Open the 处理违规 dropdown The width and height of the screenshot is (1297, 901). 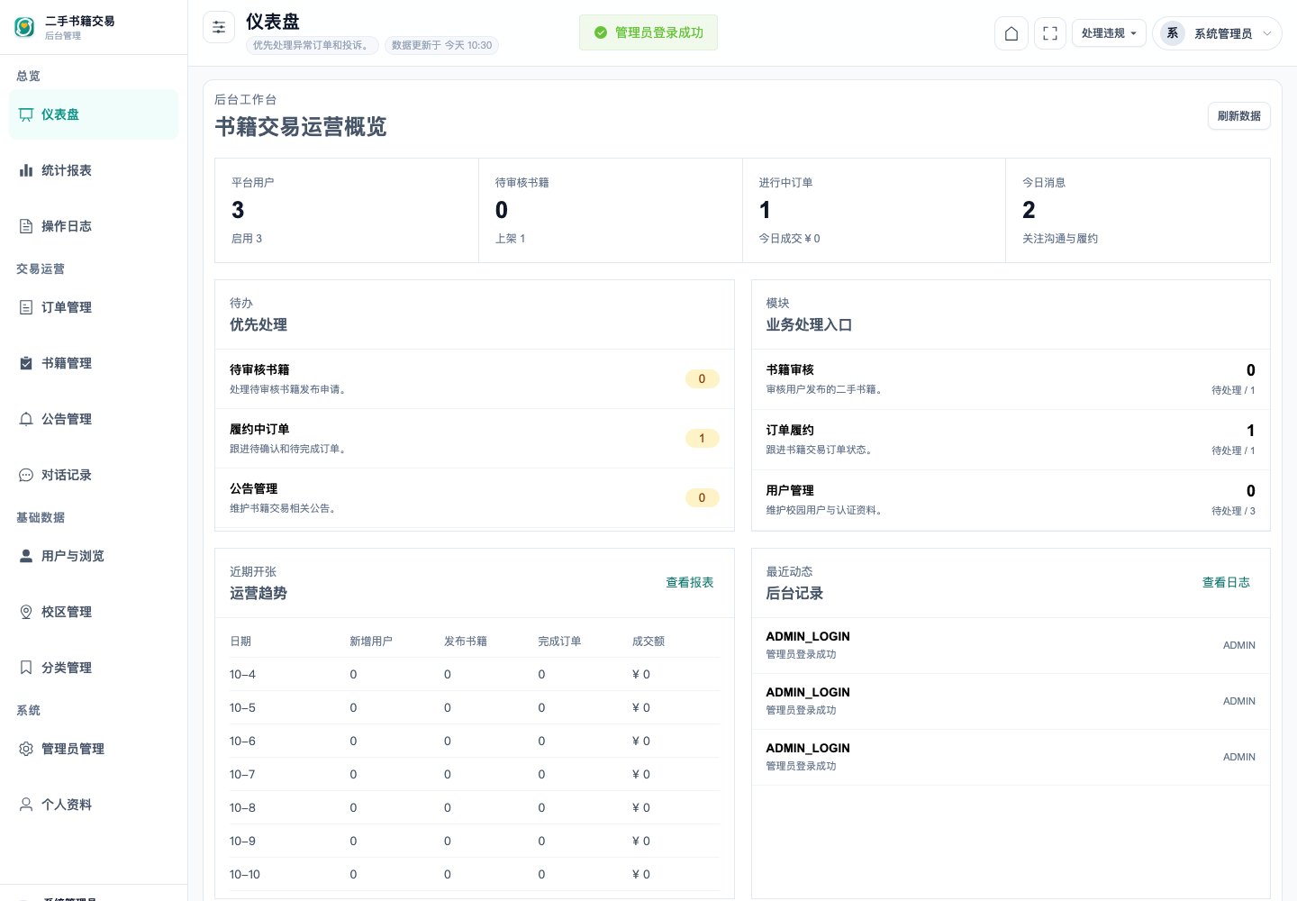(x=1109, y=33)
